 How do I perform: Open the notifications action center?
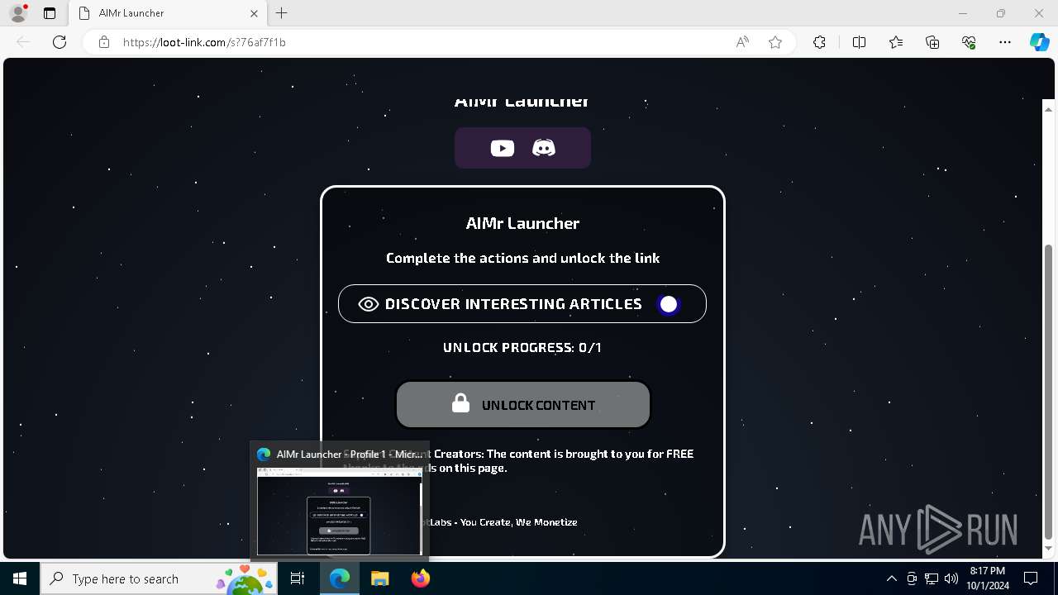pos(1031,578)
